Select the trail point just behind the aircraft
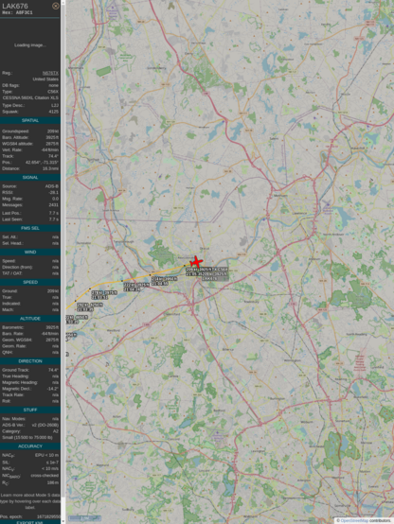The width and height of the screenshot is (394, 524). pos(185,266)
